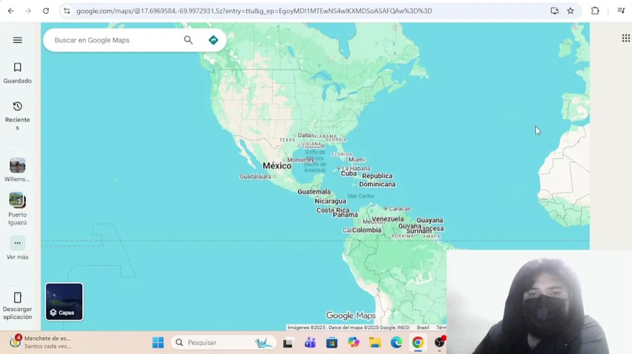The height and width of the screenshot is (354, 632).
Task: Click the Guayana label on map
Action: click(x=430, y=220)
